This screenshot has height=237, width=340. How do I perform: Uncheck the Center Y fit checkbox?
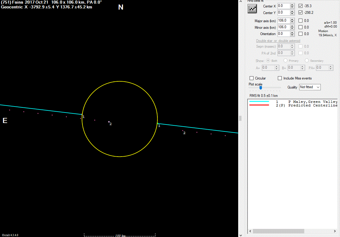[301, 13]
